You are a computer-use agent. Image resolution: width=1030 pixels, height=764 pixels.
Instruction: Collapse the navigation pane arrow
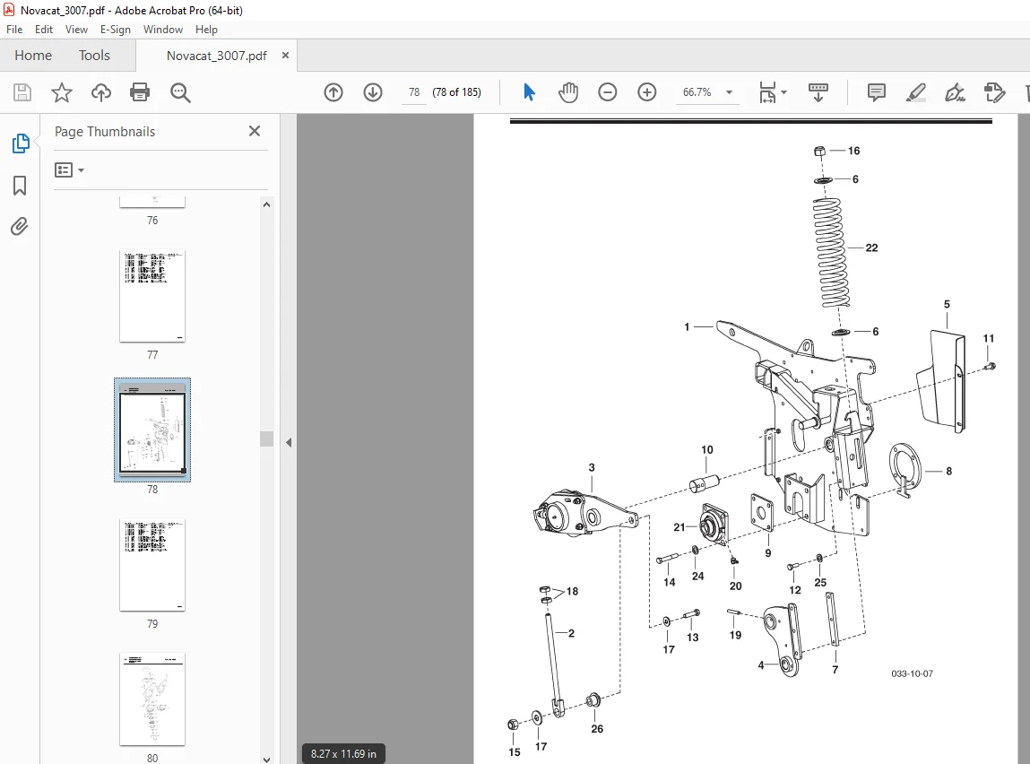[289, 443]
